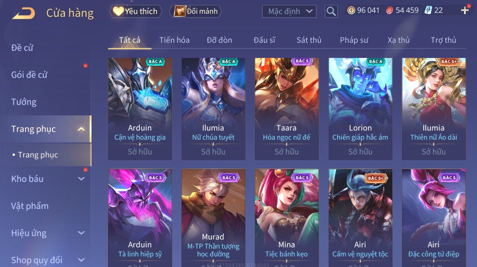Viewport: 477px width, 267px height.
Task: Tap the blue voucher currency icon
Action: 428,10
